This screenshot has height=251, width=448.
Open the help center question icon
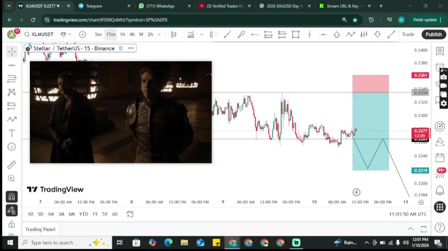coord(440,228)
